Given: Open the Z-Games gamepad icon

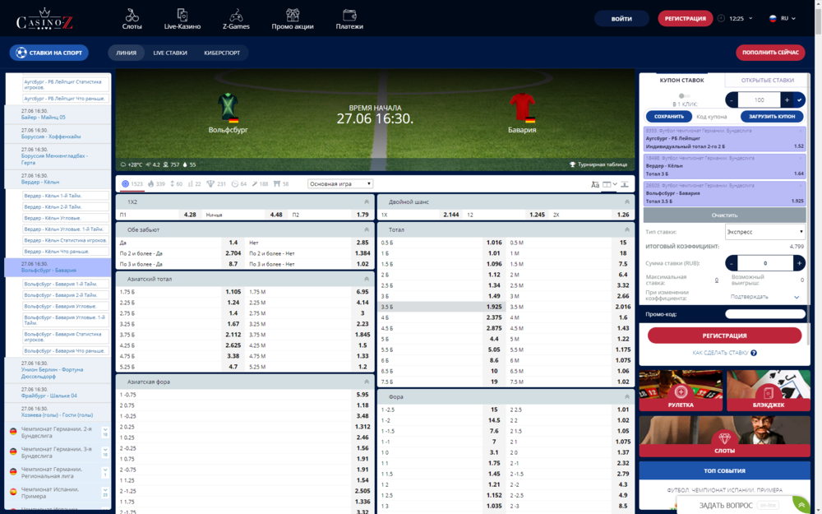Looking at the screenshot, I should tap(236, 19).
